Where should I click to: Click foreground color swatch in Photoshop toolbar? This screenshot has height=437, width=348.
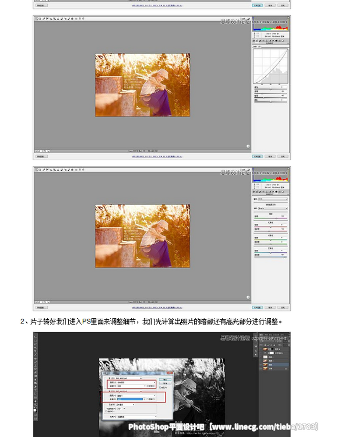point(35,410)
